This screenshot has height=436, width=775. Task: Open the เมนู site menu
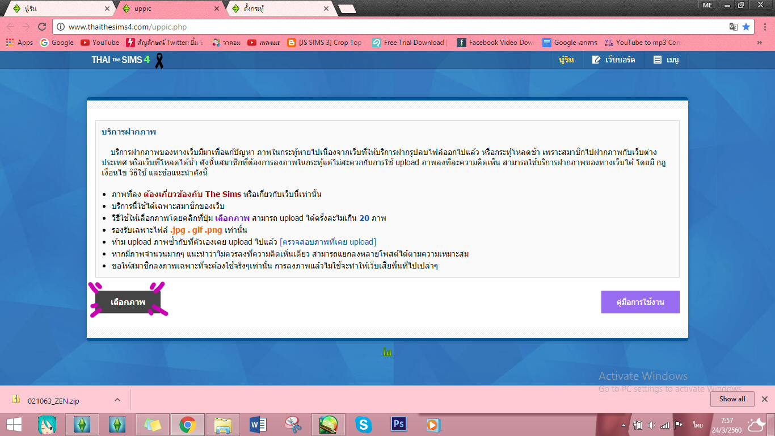click(666, 60)
